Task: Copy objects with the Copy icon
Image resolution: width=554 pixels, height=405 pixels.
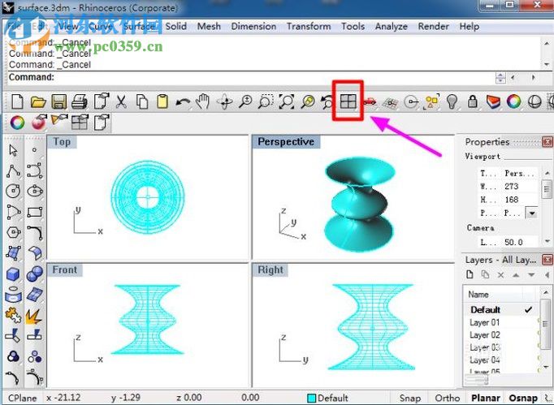Action: click(x=142, y=102)
